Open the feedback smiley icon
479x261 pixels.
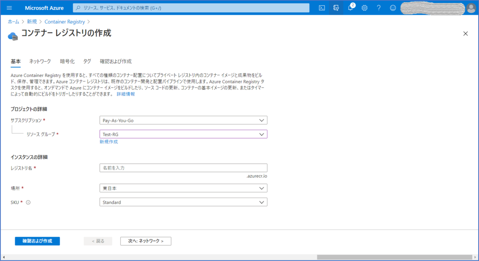click(x=393, y=8)
